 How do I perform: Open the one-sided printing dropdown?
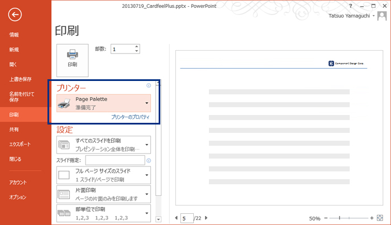pyautogui.click(x=103, y=194)
